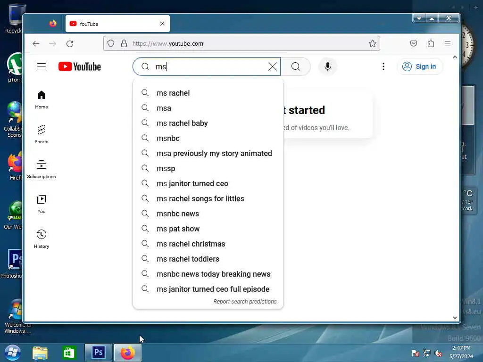The width and height of the screenshot is (483, 362).
Task: Select the YouTube browser tab
Action: [x=117, y=24]
